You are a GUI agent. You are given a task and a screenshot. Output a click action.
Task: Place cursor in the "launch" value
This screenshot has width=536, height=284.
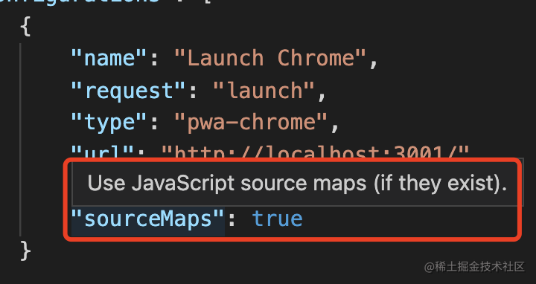click(264, 91)
